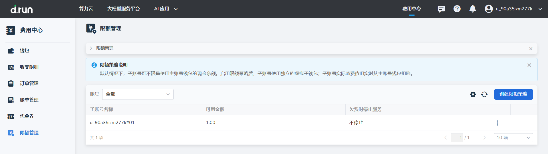Expand the 限额管理 collapsible panel chevron
This screenshot has width=548, height=154.
pos(91,48)
